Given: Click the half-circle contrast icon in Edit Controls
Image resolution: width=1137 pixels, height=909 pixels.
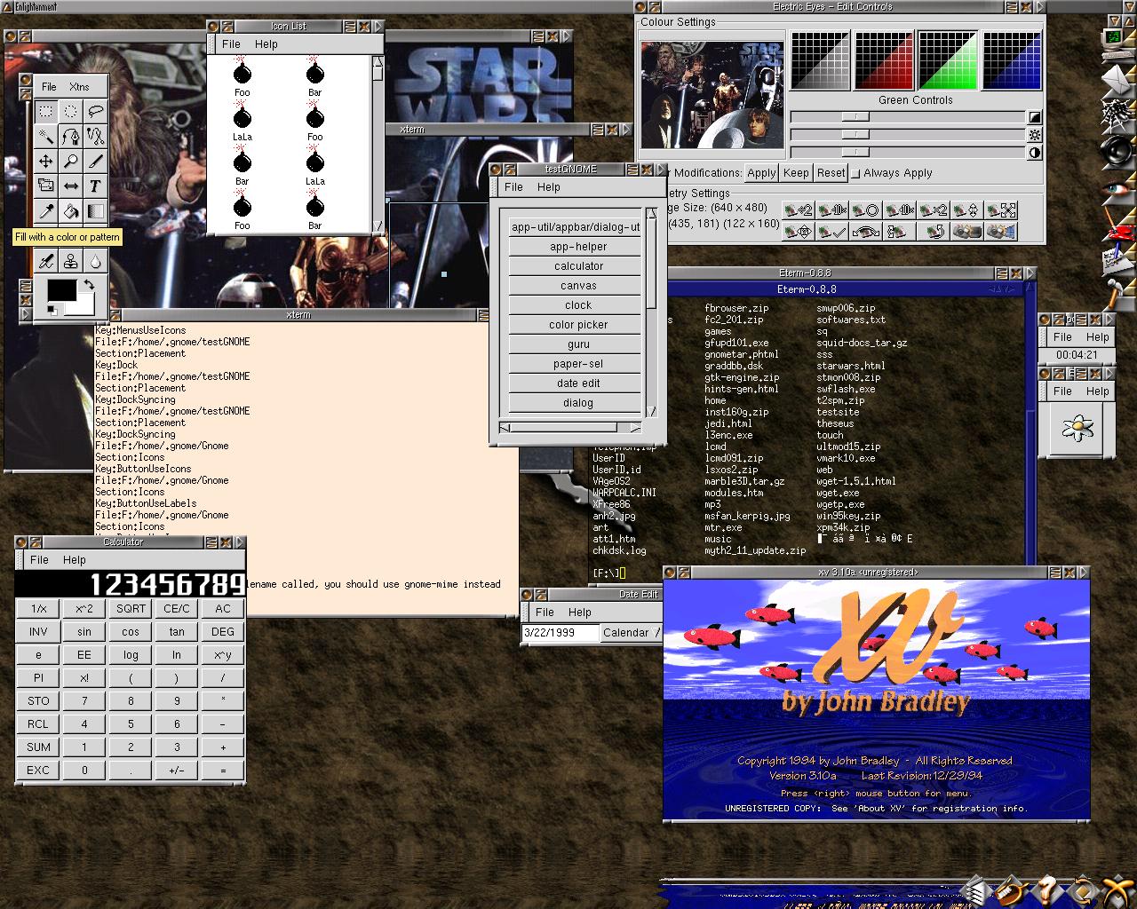Looking at the screenshot, I should coord(1035,153).
